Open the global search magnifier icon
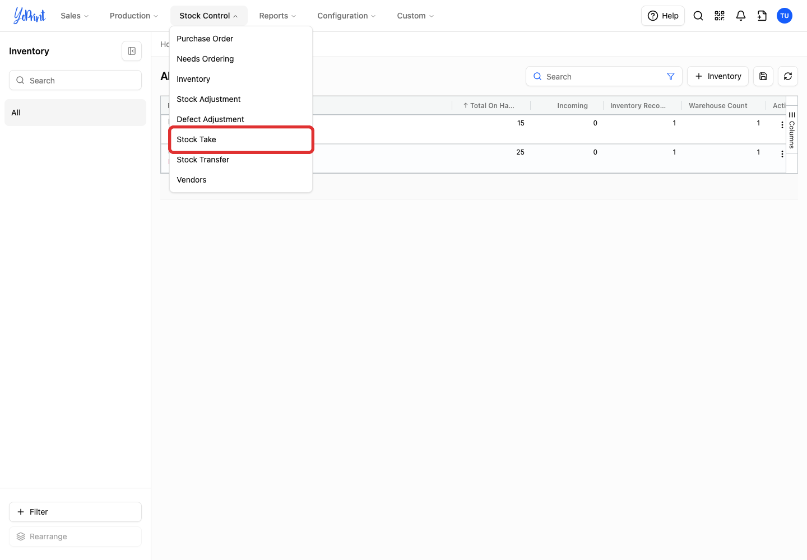807x560 pixels. pos(698,16)
